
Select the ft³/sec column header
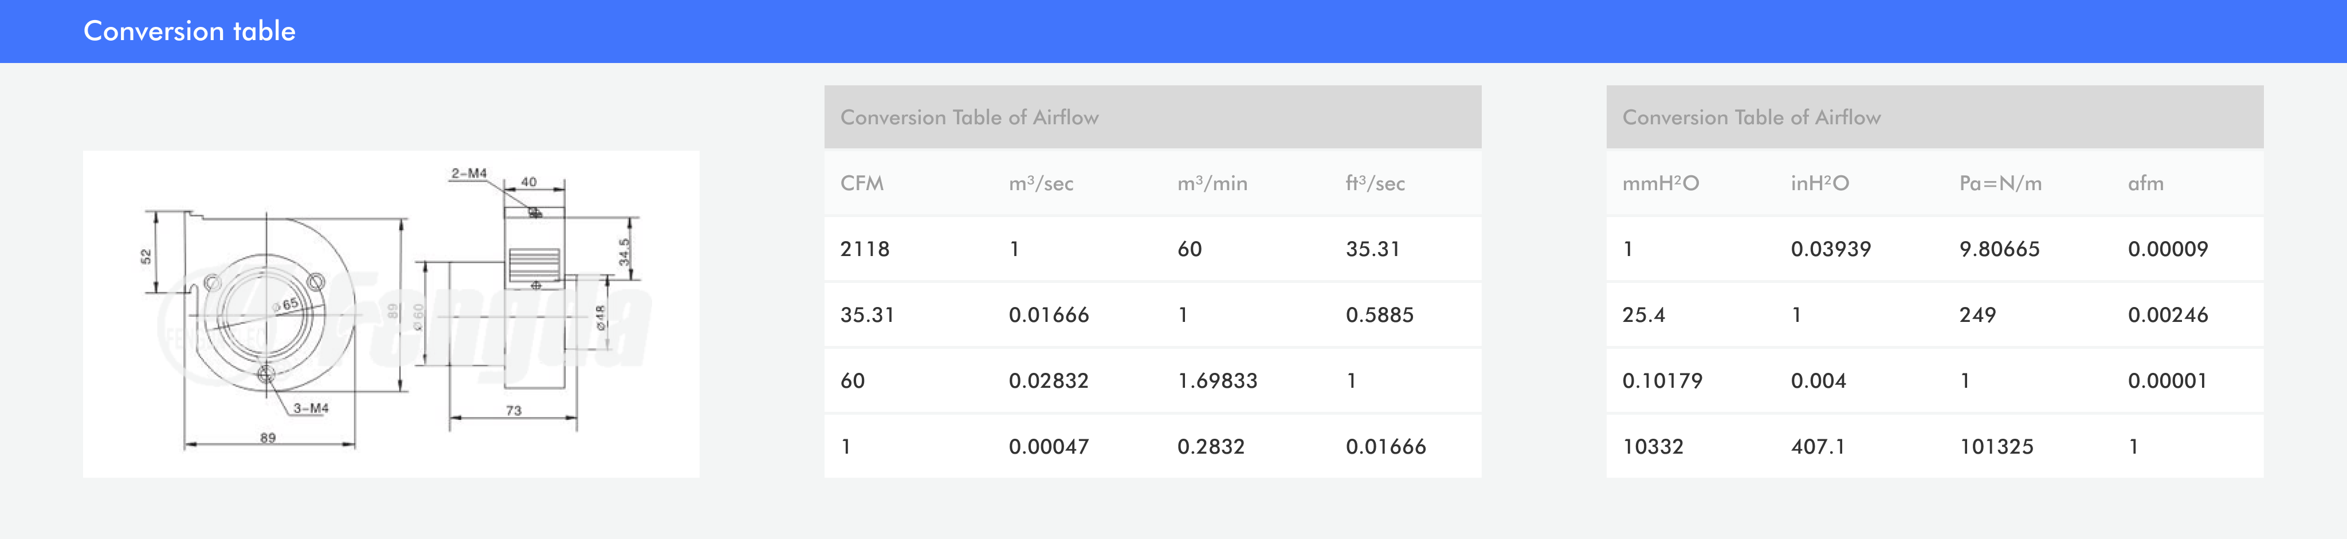click(1375, 183)
